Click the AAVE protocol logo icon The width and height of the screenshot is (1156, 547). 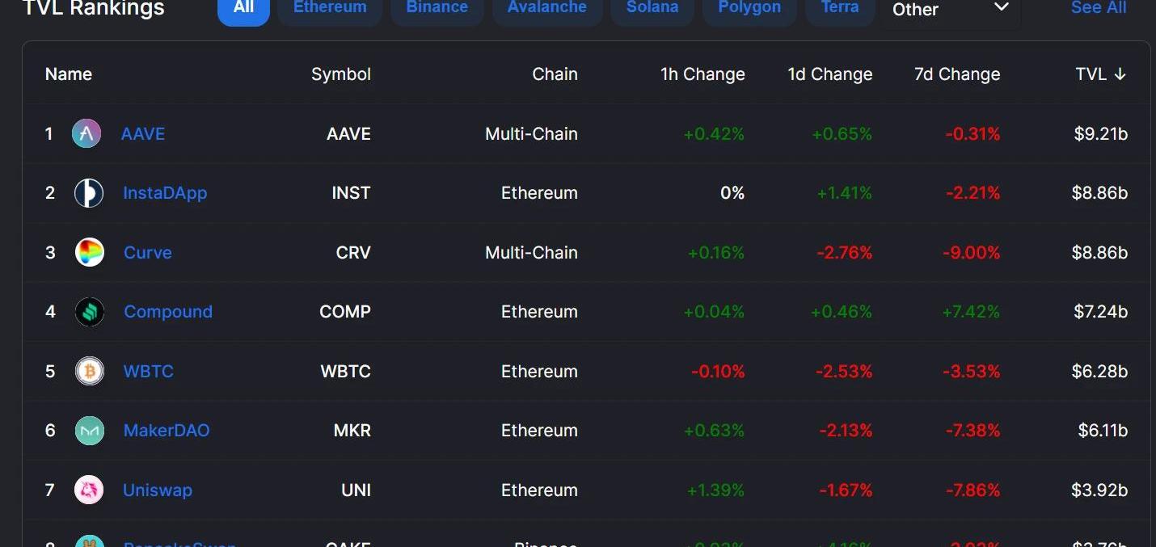pyautogui.click(x=86, y=133)
